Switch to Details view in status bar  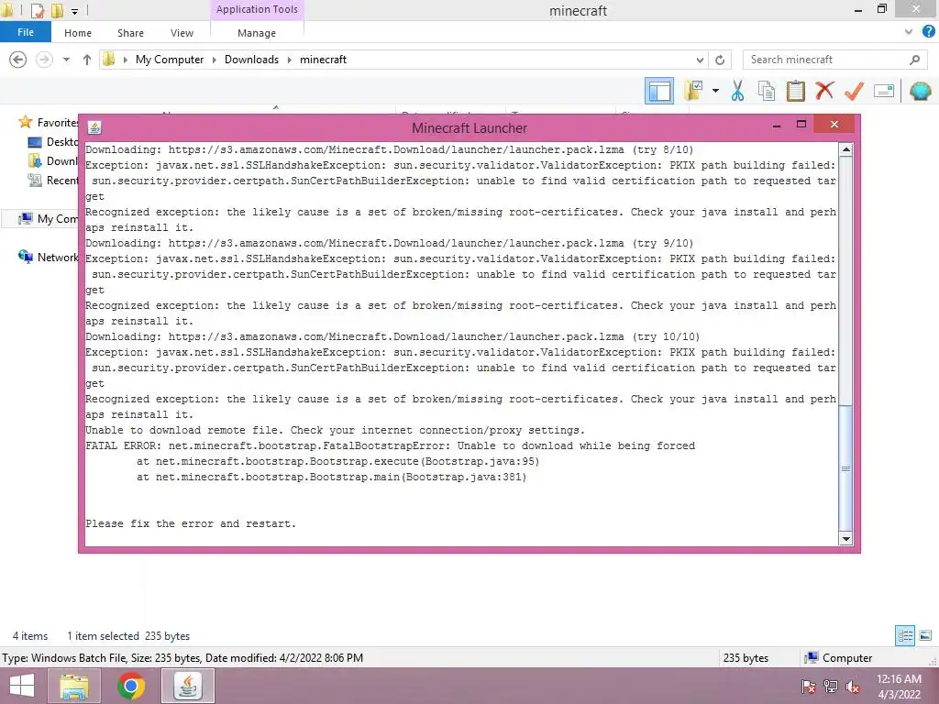click(x=905, y=636)
